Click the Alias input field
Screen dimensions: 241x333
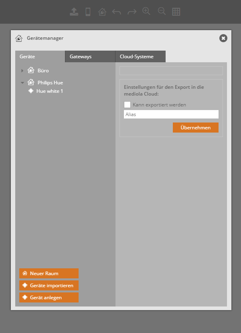[171, 114]
